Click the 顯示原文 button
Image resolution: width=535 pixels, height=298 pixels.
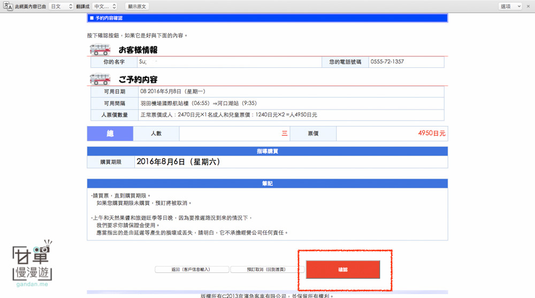click(x=137, y=6)
